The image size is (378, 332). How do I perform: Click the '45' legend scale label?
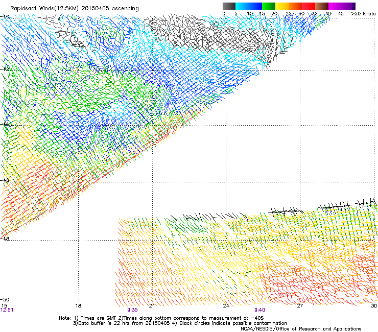(x=341, y=14)
